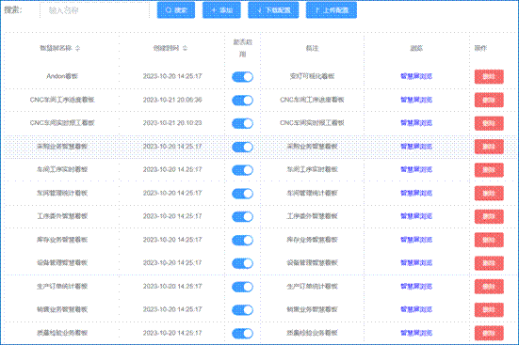Delete the 设备管理智慧看板 row
This screenshot has width=519, height=345.
pyautogui.click(x=489, y=263)
